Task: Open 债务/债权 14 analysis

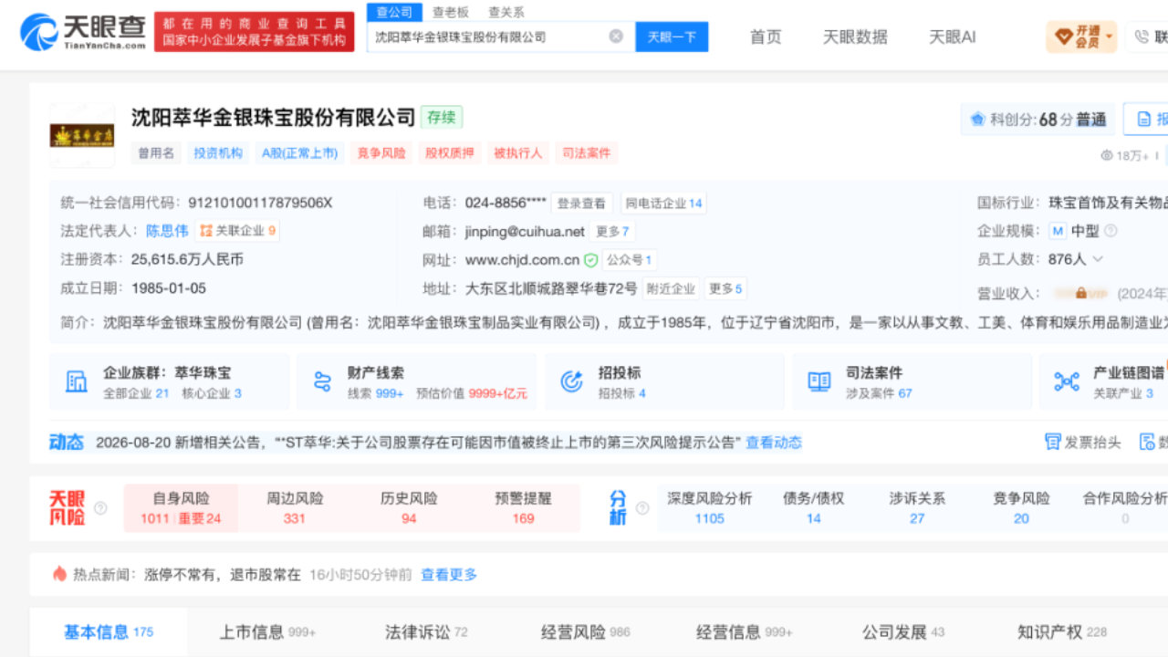Action: coord(813,508)
